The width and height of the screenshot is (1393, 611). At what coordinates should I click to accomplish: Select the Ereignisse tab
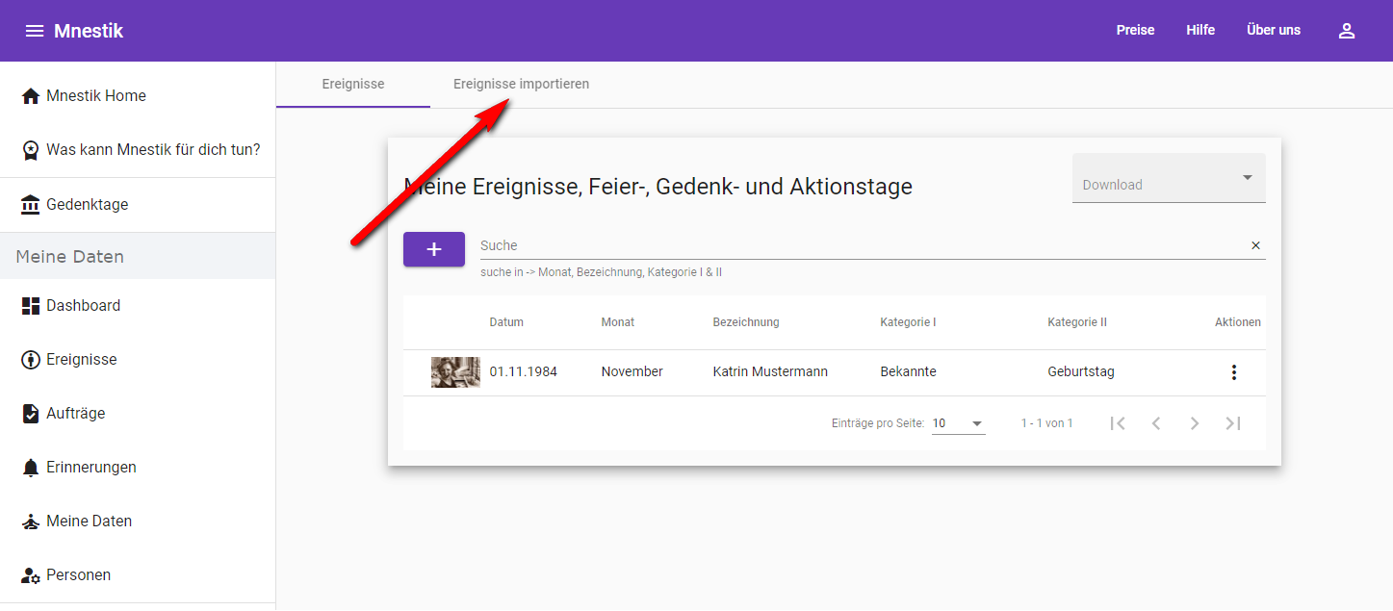352,85
